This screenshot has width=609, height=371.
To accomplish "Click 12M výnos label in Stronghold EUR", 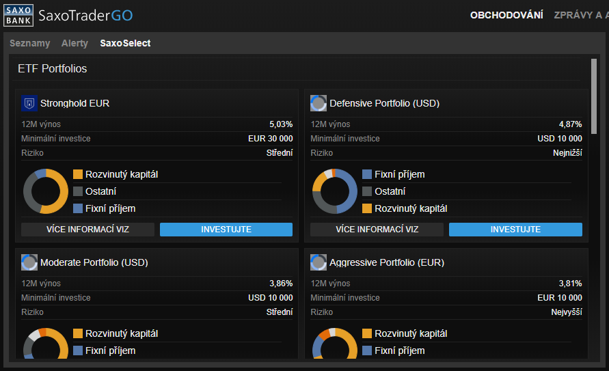I will (x=41, y=124).
